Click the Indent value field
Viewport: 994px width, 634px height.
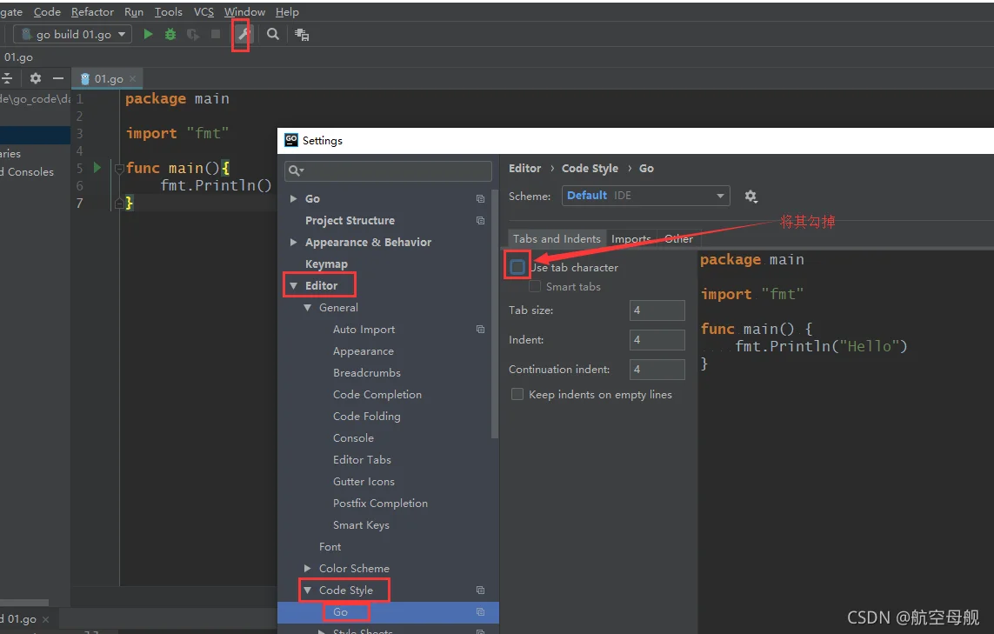(x=657, y=340)
